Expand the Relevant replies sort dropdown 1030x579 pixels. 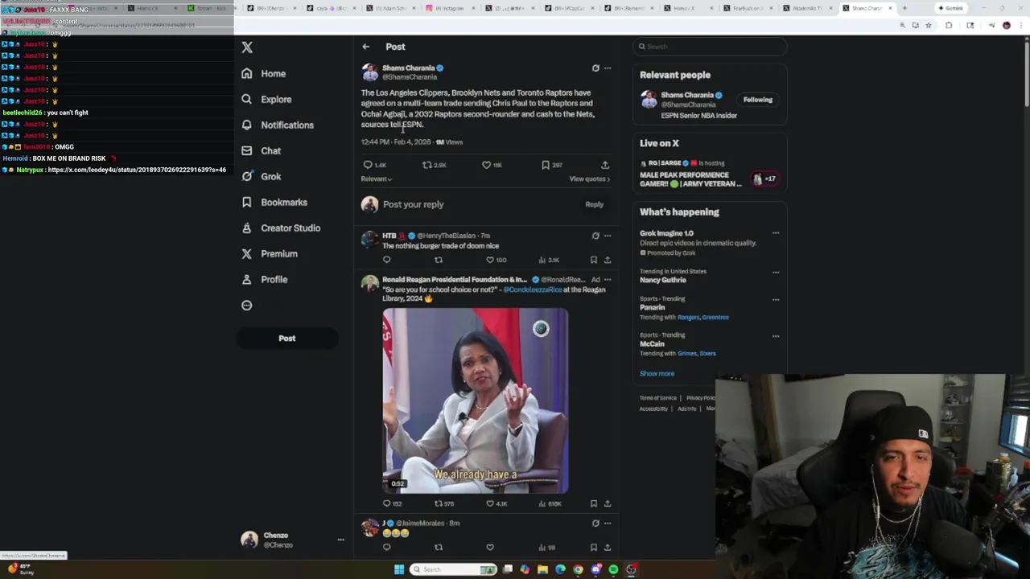377,179
